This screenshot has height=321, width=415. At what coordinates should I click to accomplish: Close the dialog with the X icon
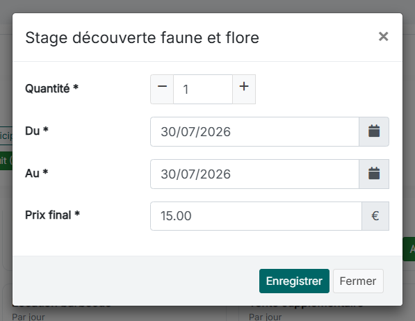point(383,37)
